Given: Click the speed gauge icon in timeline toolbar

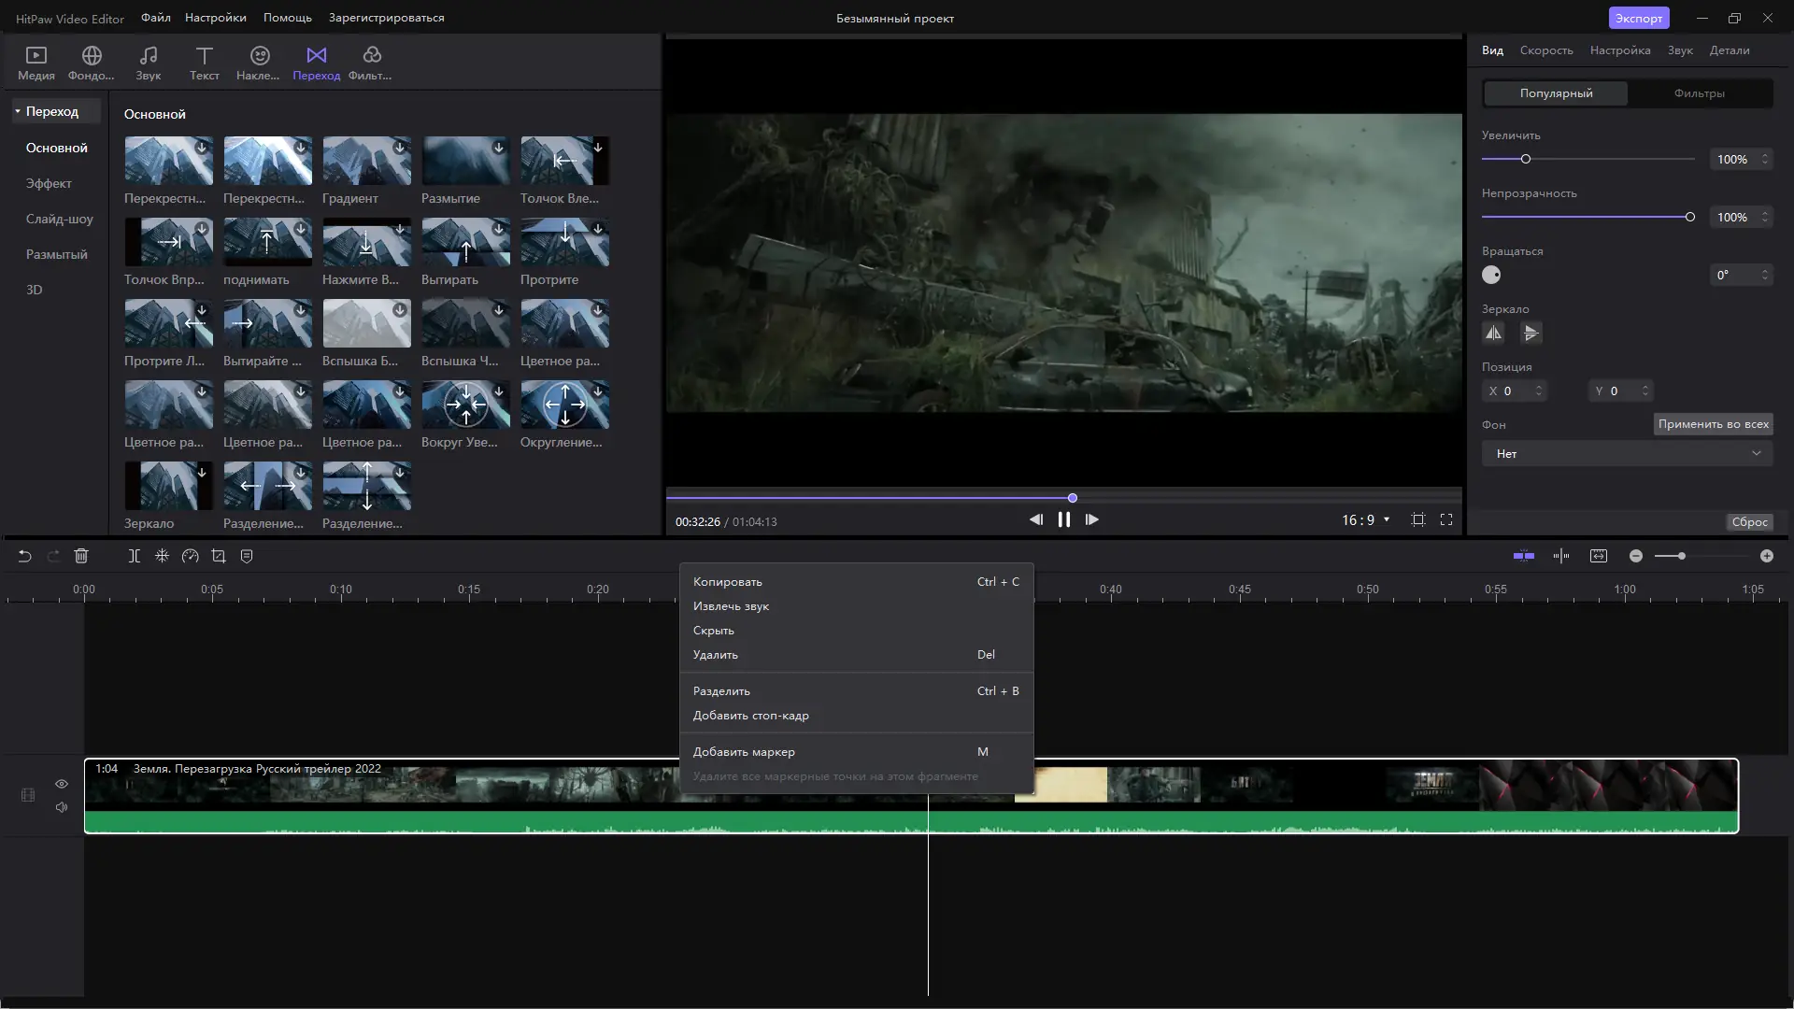Looking at the screenshot, I should (191, 556).
